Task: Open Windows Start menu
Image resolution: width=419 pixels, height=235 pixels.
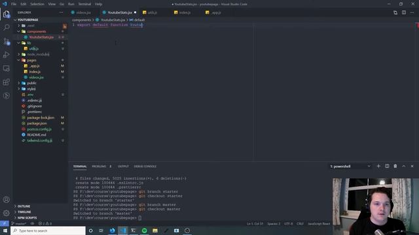Action: 5,230
